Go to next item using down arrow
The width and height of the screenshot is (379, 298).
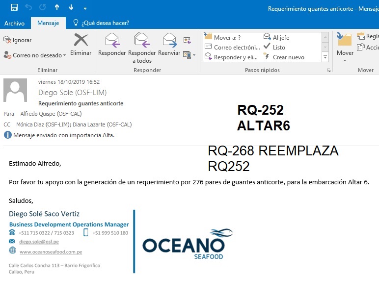(x=71, y=7)
